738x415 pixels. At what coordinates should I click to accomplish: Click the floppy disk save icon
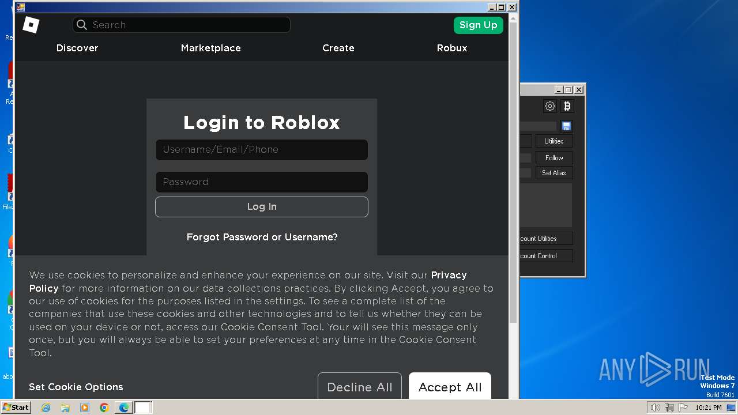(x=566, y=126)
